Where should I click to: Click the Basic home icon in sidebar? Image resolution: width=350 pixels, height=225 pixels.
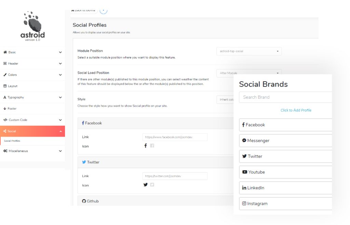point(5,52)
